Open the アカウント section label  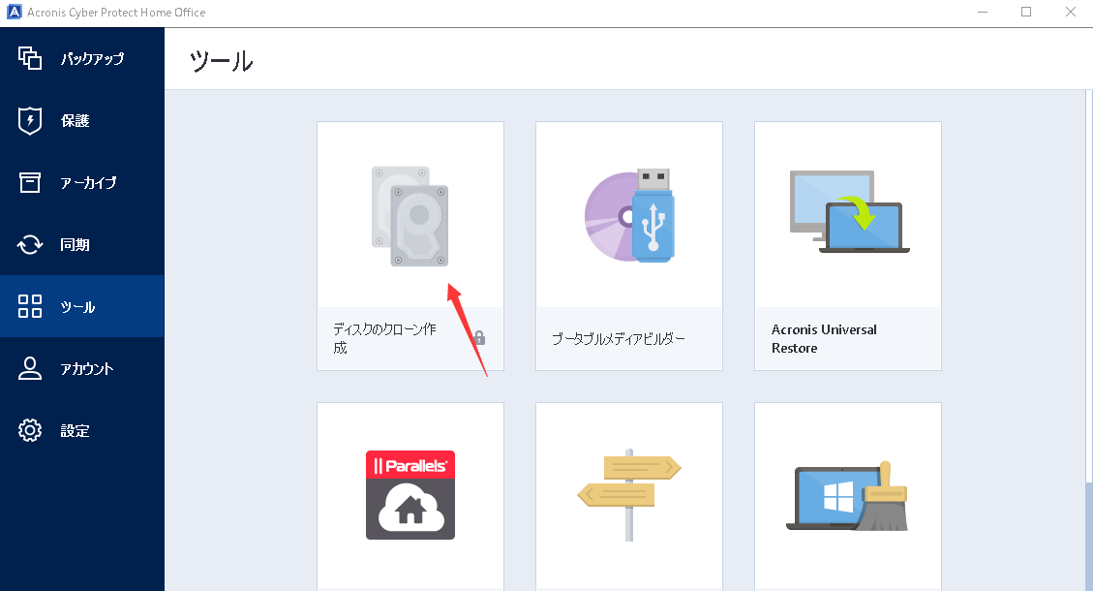pos(86,369)
